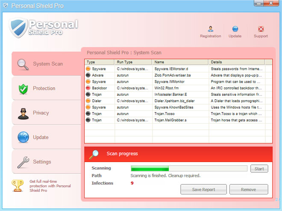
Task: Click the Dialer type label
Action: 97,101
